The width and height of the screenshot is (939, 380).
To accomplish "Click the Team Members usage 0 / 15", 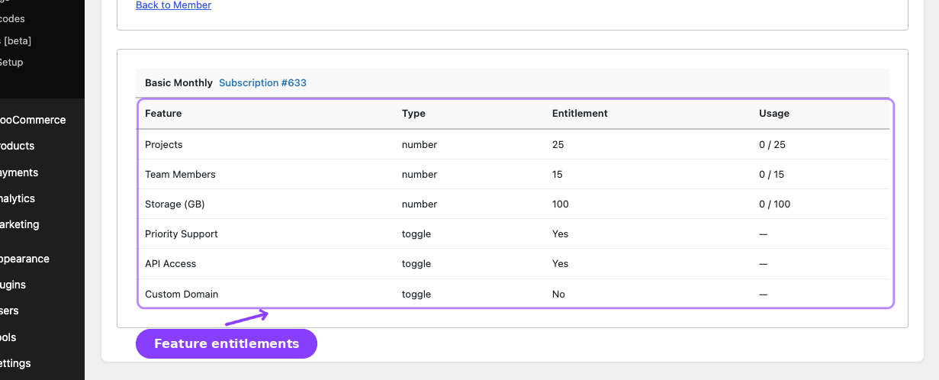I will (x=771, y=174).
